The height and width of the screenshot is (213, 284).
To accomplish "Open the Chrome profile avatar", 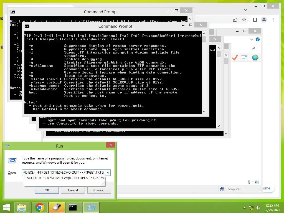I will (264, 20).
